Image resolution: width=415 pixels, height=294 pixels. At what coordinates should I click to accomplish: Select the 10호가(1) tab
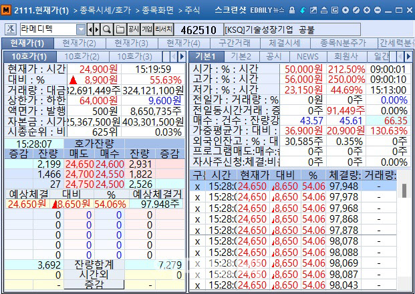click(x=29, y=56)
